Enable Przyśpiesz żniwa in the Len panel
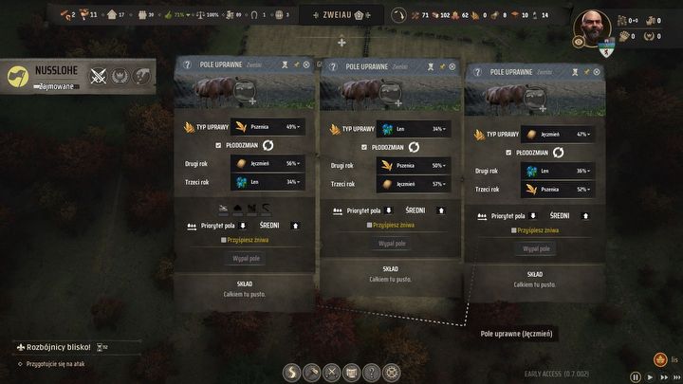The image size is (683, 384). 369,225
